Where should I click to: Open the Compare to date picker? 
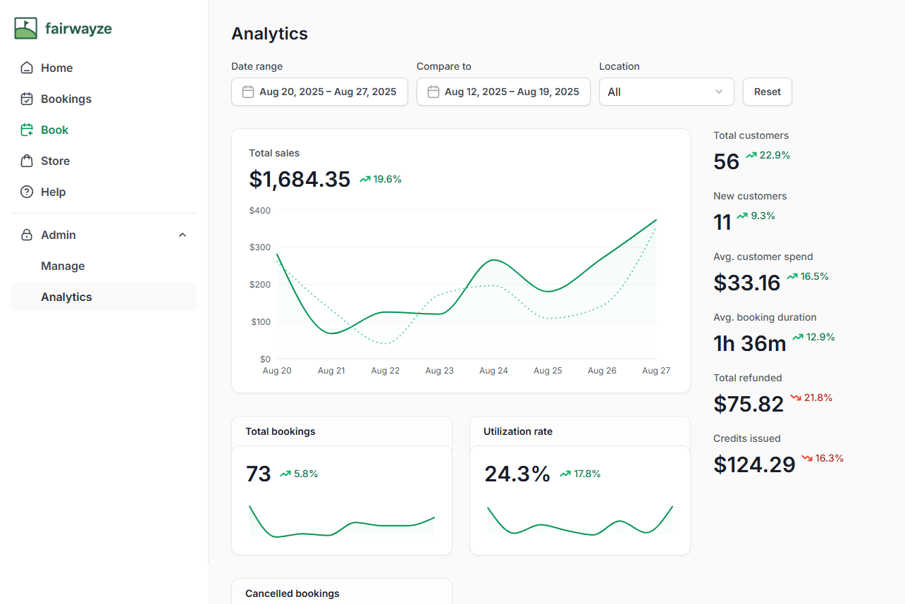pos(503,92)
